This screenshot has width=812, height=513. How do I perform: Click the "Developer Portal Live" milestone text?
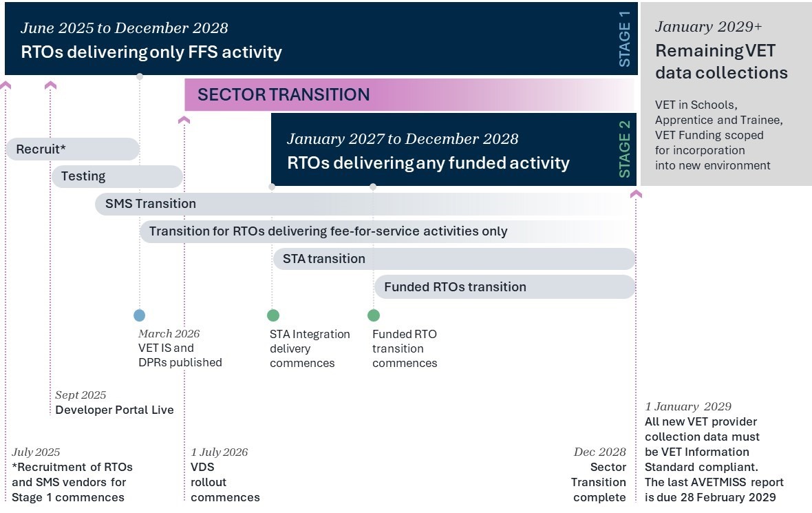coord(114,410)
